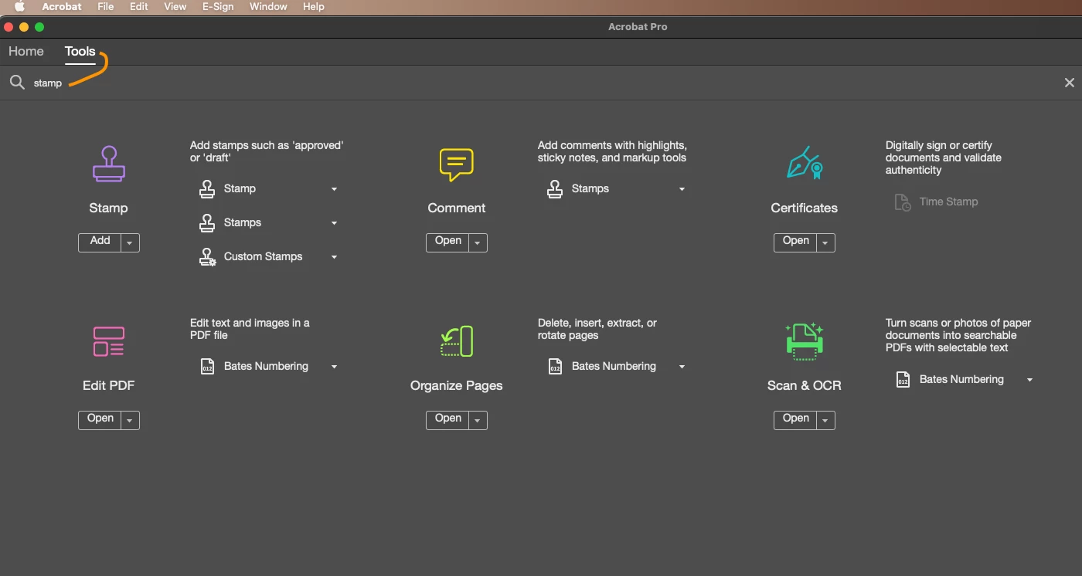Click the Stamps item icon under Stamp tool

(207, 222)
